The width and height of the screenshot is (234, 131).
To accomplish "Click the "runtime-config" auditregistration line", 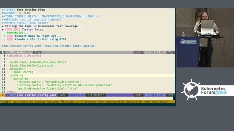I will tap(64, 85).
